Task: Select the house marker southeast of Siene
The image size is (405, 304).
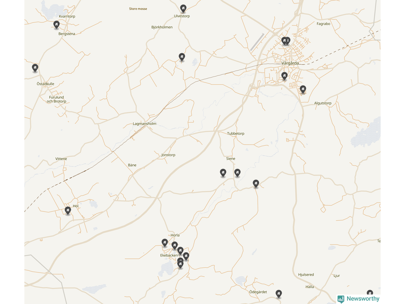Action: [256, 184]
